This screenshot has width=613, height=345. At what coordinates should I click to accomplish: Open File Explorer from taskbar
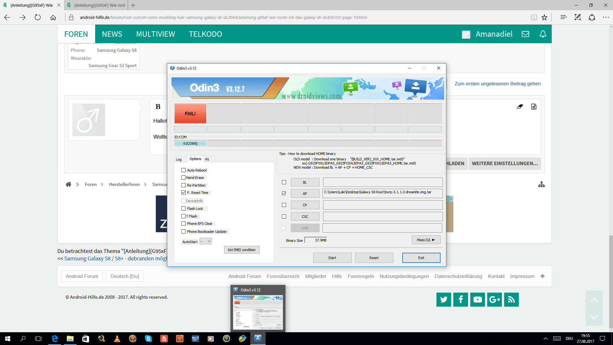tap(70, 339)
